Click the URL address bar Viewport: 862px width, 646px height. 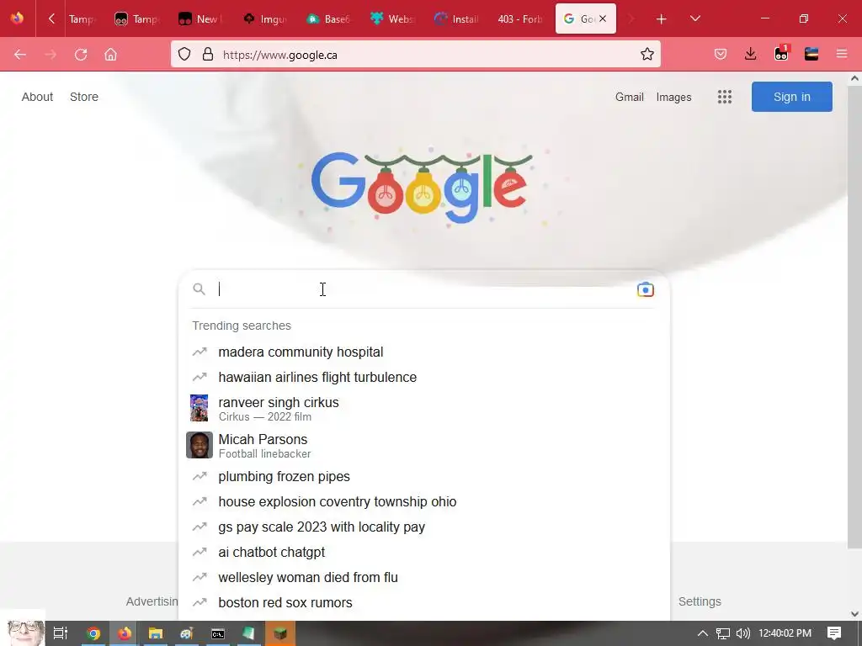pos(415,55)
